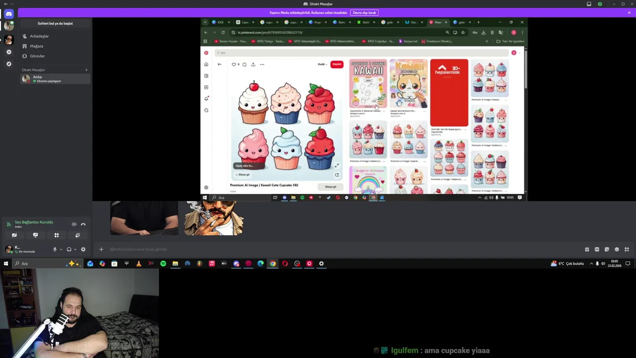
Task: Open Discord user settings gear
Action: pos(83,249)
